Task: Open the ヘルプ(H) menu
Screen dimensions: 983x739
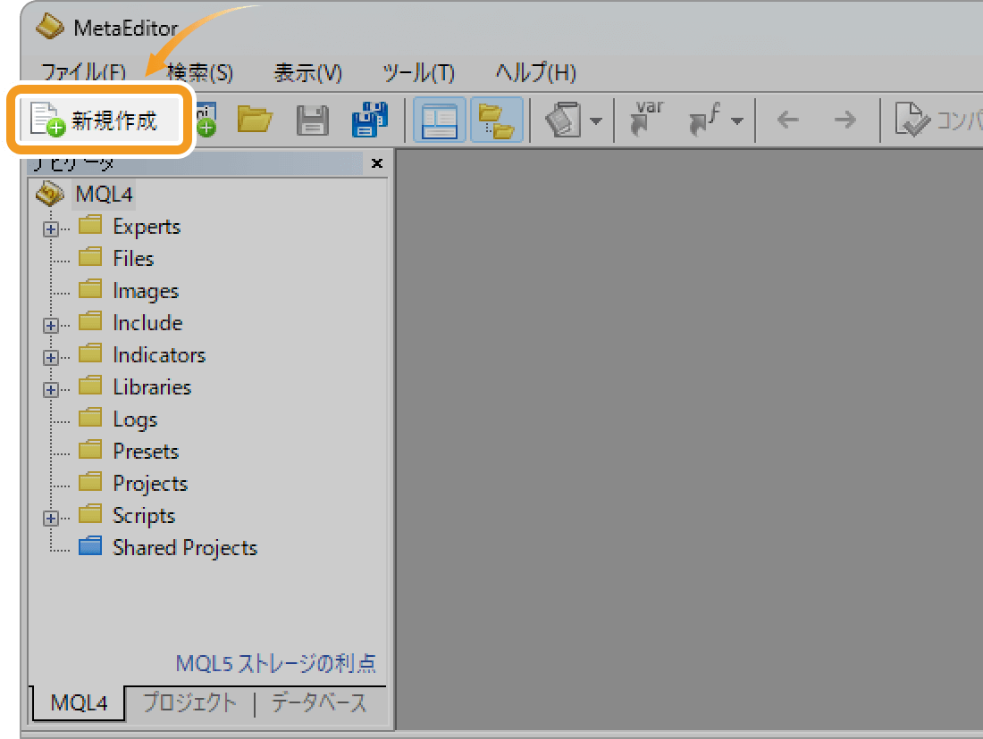Action: 535,72
